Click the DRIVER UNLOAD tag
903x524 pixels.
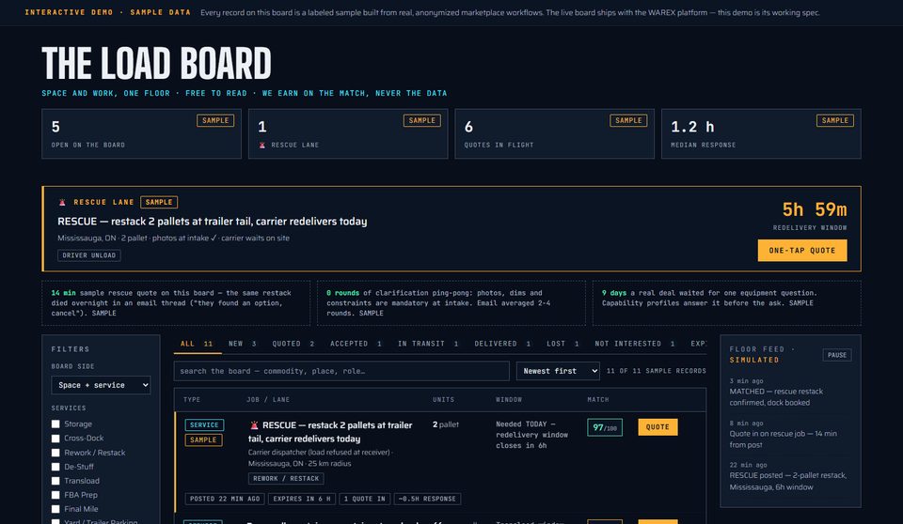pos(89,255)
